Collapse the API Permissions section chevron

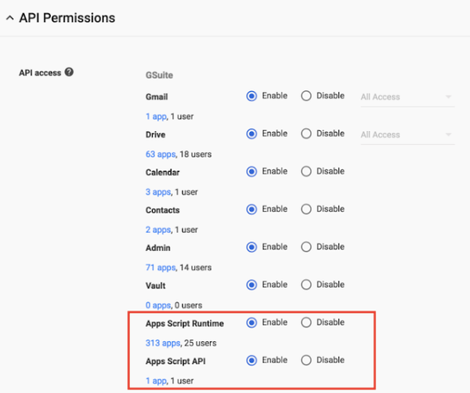[x=10, y=18]
